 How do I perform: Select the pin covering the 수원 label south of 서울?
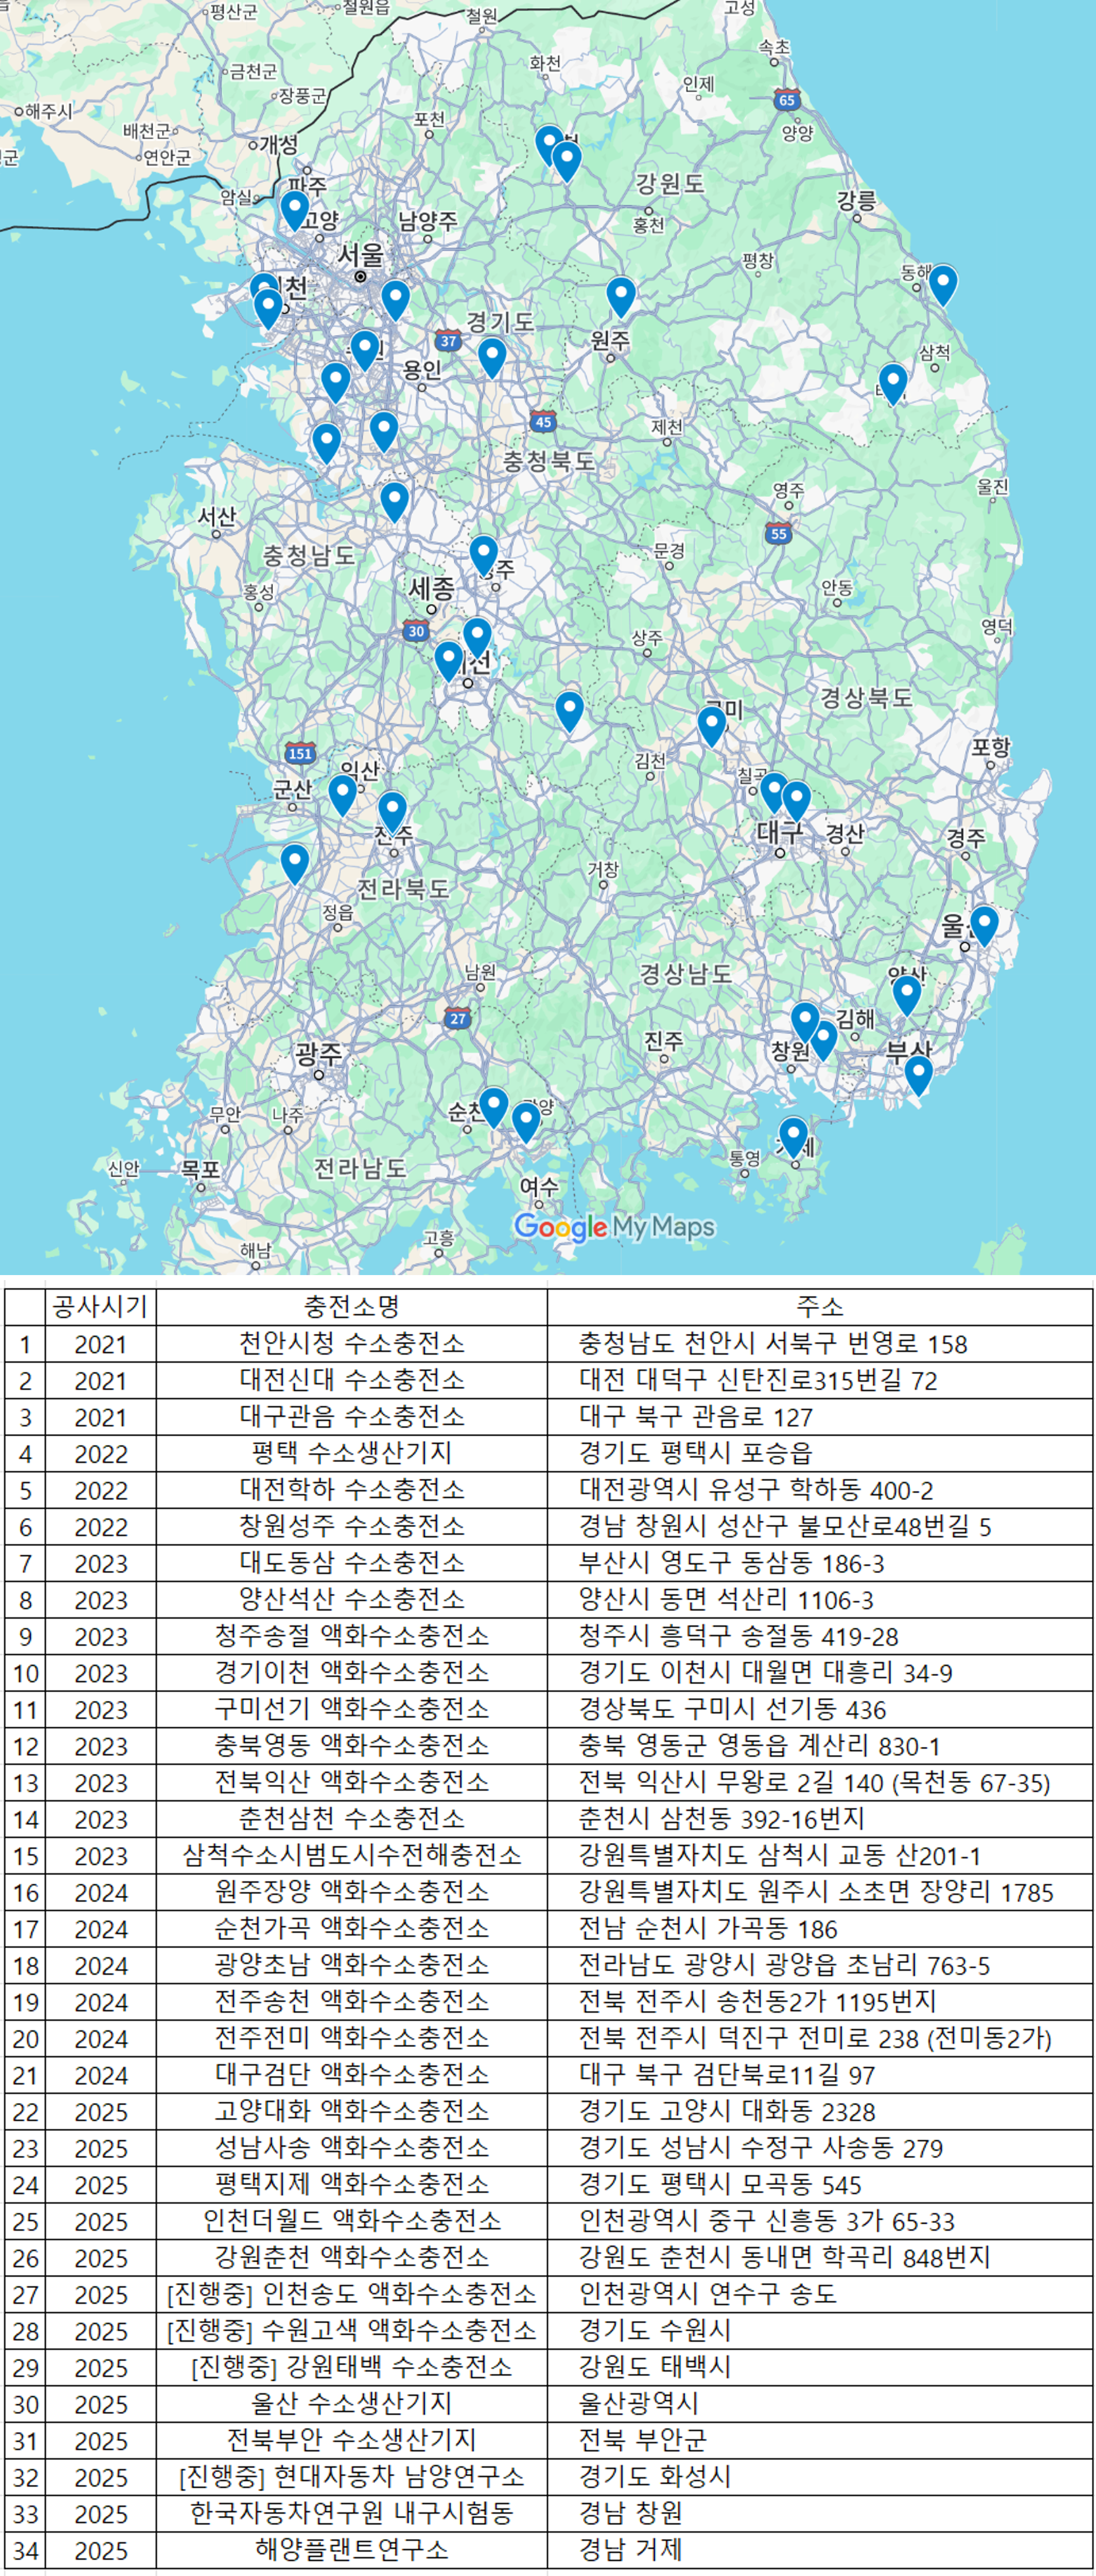[x=365, y=351]
